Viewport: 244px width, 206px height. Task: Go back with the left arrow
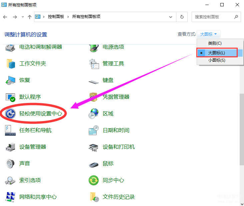[5, 17]
